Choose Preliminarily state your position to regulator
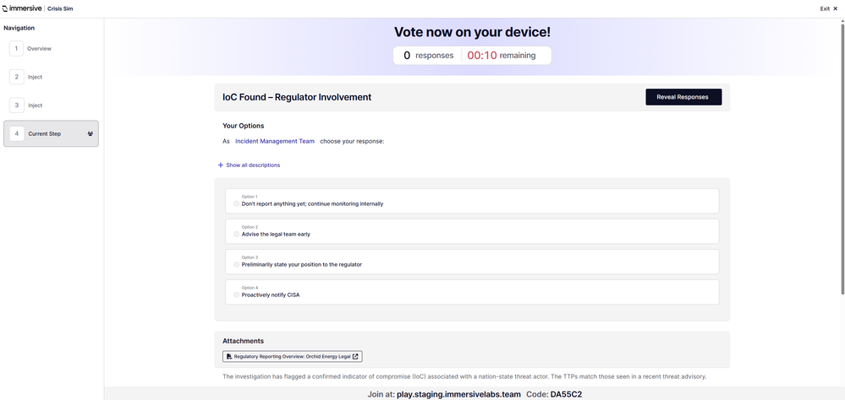845x400 pixels. [472, 262]
